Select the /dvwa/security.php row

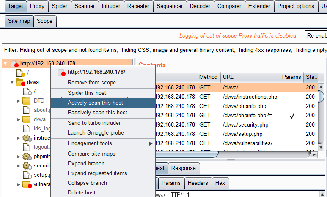[236, 125]
